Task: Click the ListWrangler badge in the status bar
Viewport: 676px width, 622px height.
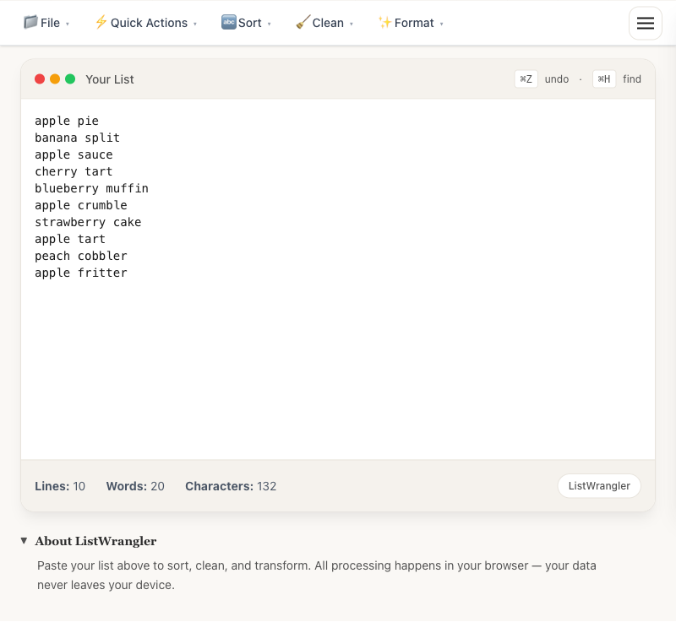Action: [599, 485]
